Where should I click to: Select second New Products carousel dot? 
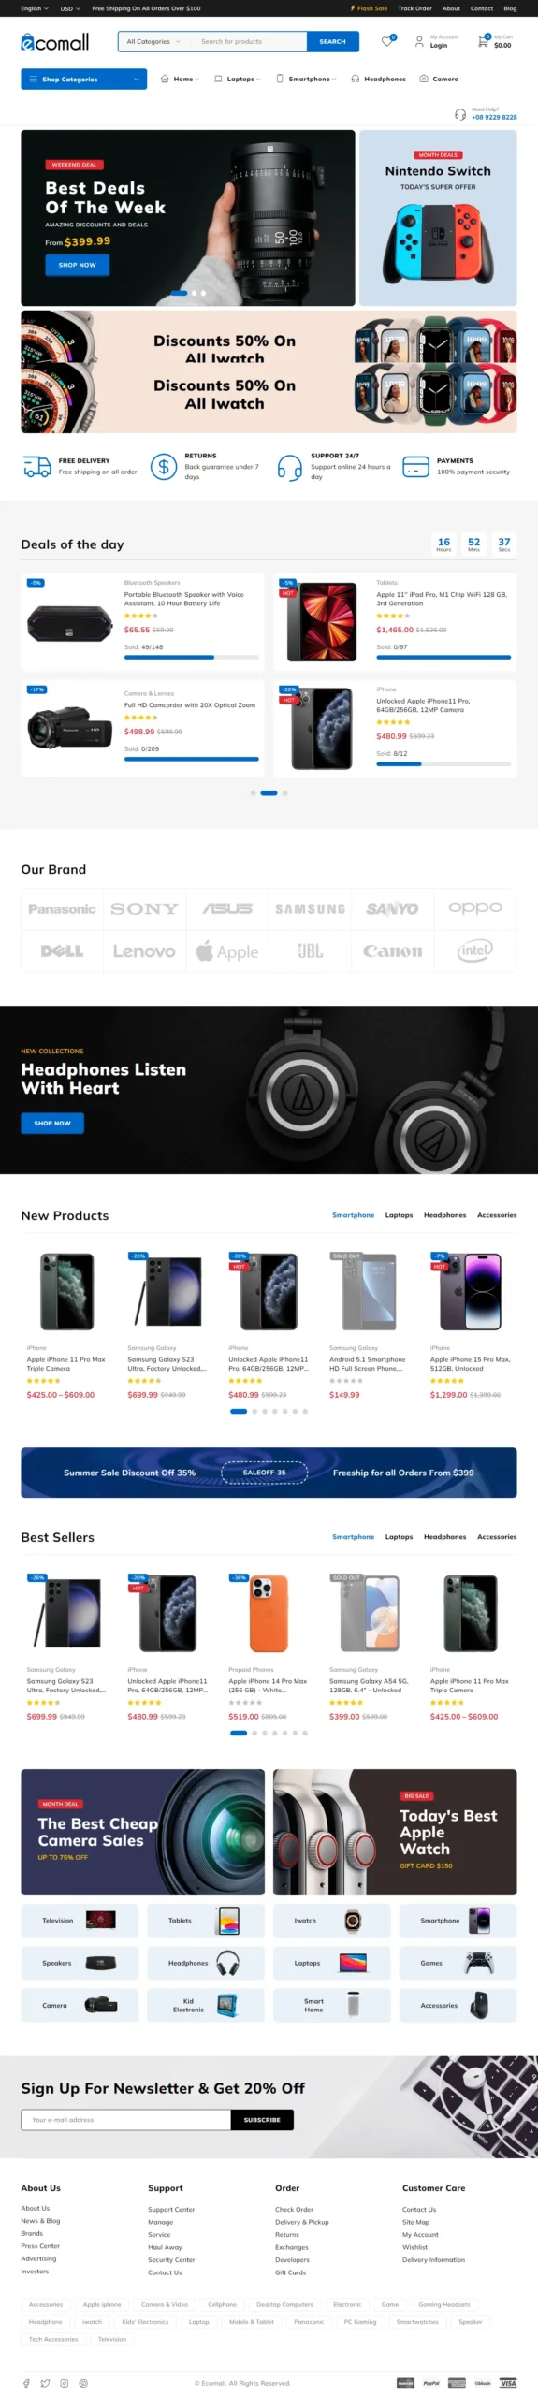254,1411
